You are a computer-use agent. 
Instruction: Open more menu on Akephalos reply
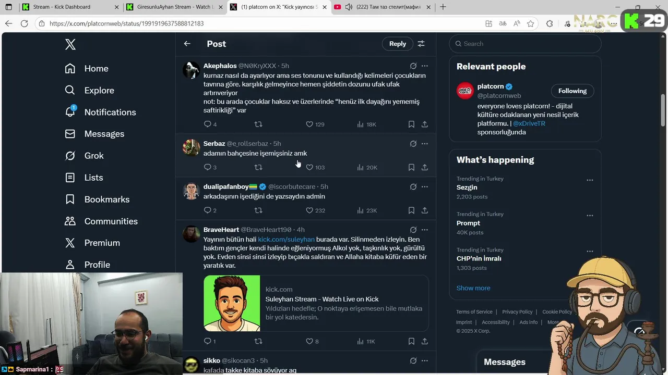tap(425, 66)
